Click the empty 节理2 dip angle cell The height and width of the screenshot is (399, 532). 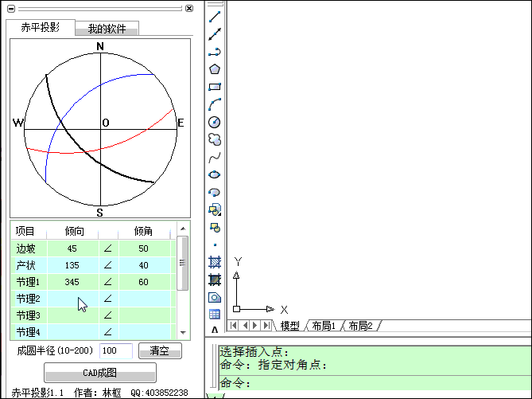tap(145, 299)
